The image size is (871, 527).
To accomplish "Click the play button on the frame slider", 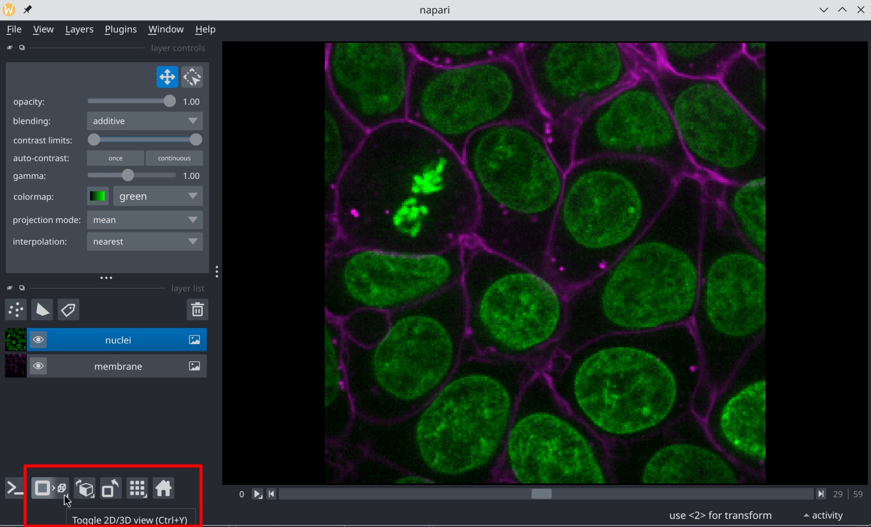I will coord(257,494).
